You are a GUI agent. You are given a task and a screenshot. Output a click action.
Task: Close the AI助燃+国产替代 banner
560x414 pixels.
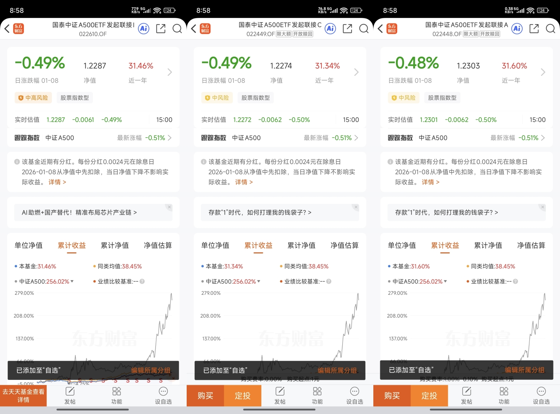coord(169,207)
